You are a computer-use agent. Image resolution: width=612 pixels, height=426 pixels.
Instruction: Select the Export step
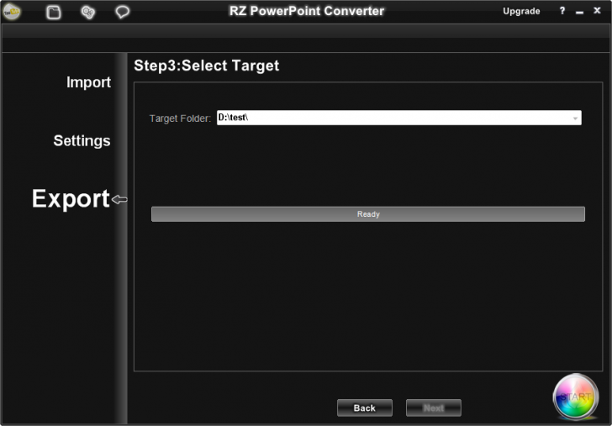tap(71, 198)
